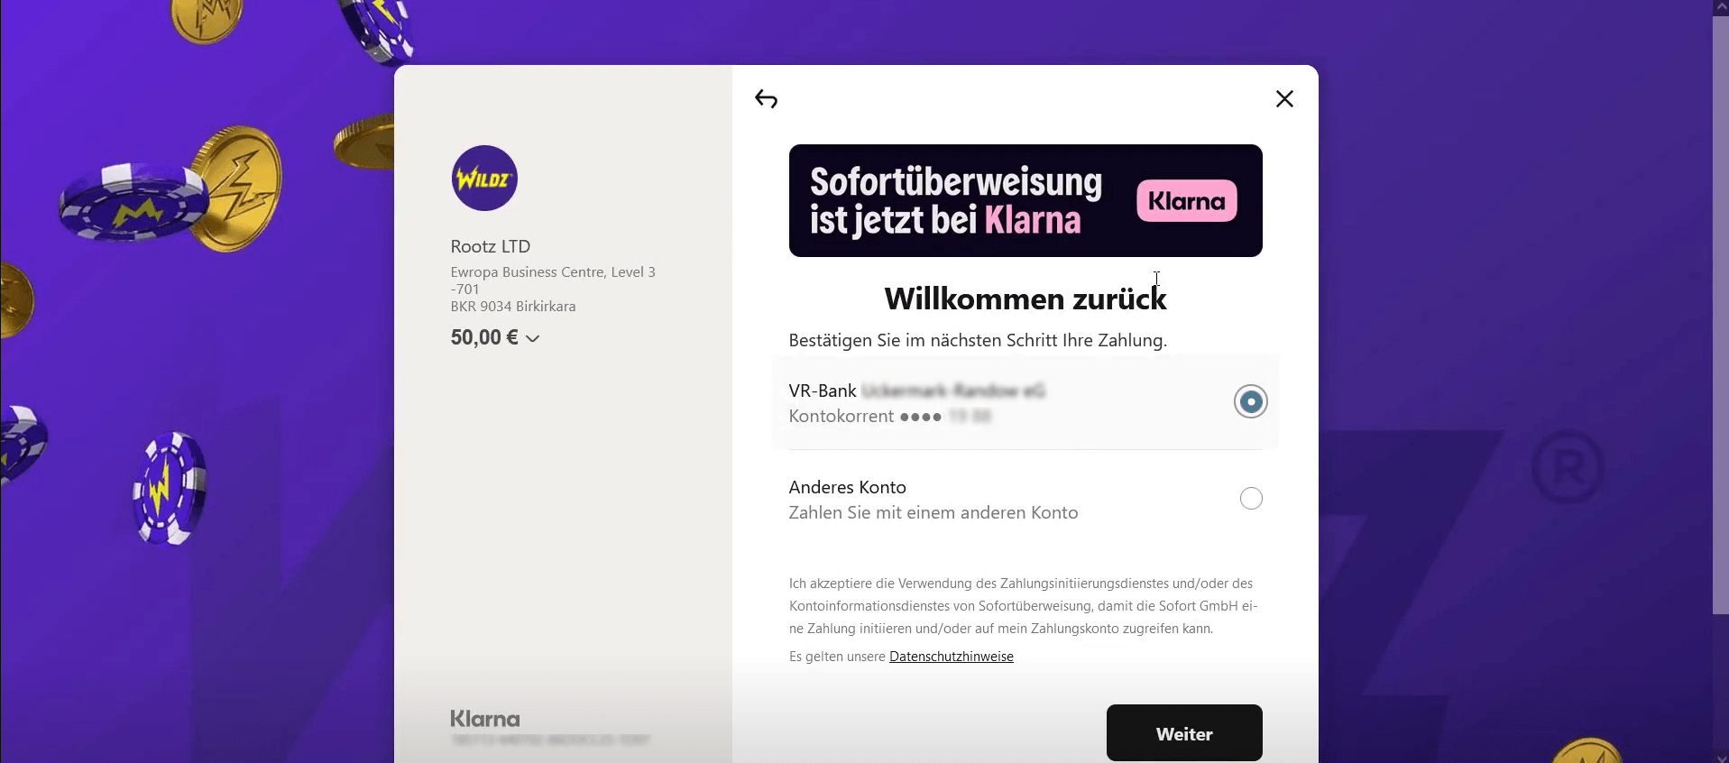Open the Datenschutzhinweise link
1729x763 pixels.
(x=951, y=657)
